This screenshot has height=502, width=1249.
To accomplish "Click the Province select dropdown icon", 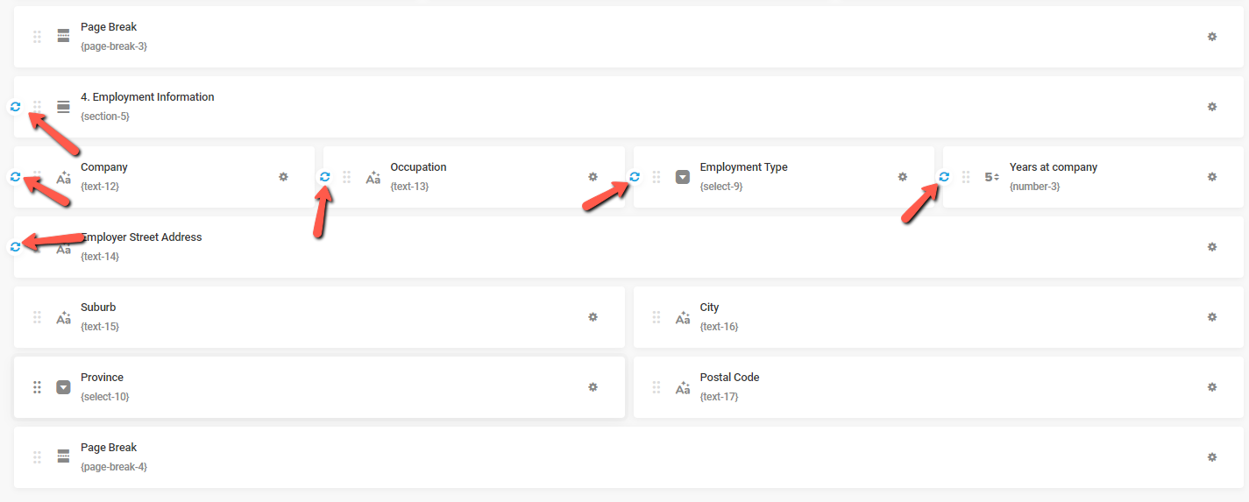I will (x=63, y=387).
